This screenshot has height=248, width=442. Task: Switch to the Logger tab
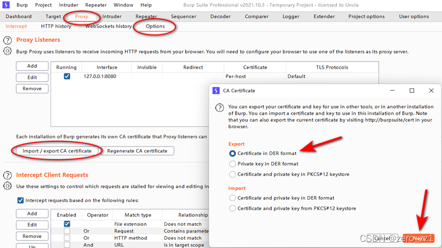point(291,16)
